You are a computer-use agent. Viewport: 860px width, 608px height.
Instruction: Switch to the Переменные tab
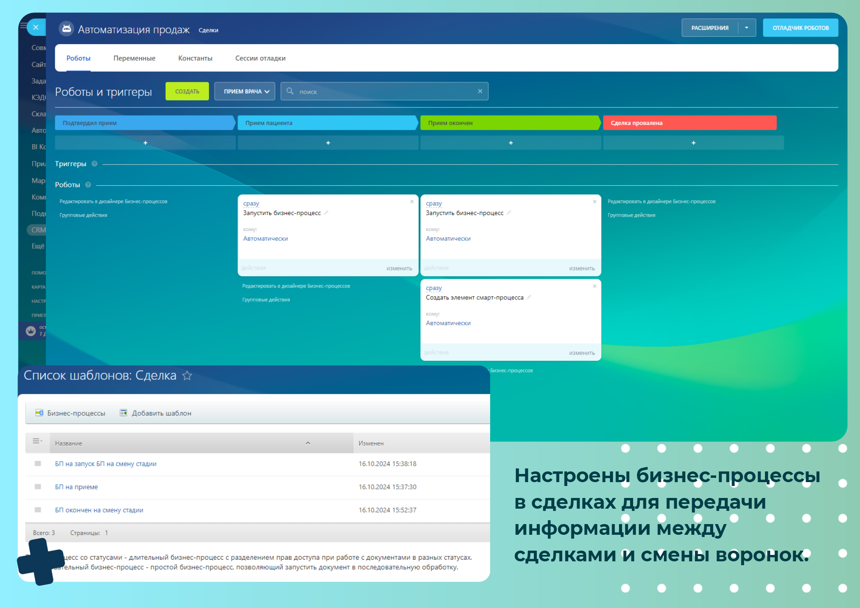coord(134,58)
